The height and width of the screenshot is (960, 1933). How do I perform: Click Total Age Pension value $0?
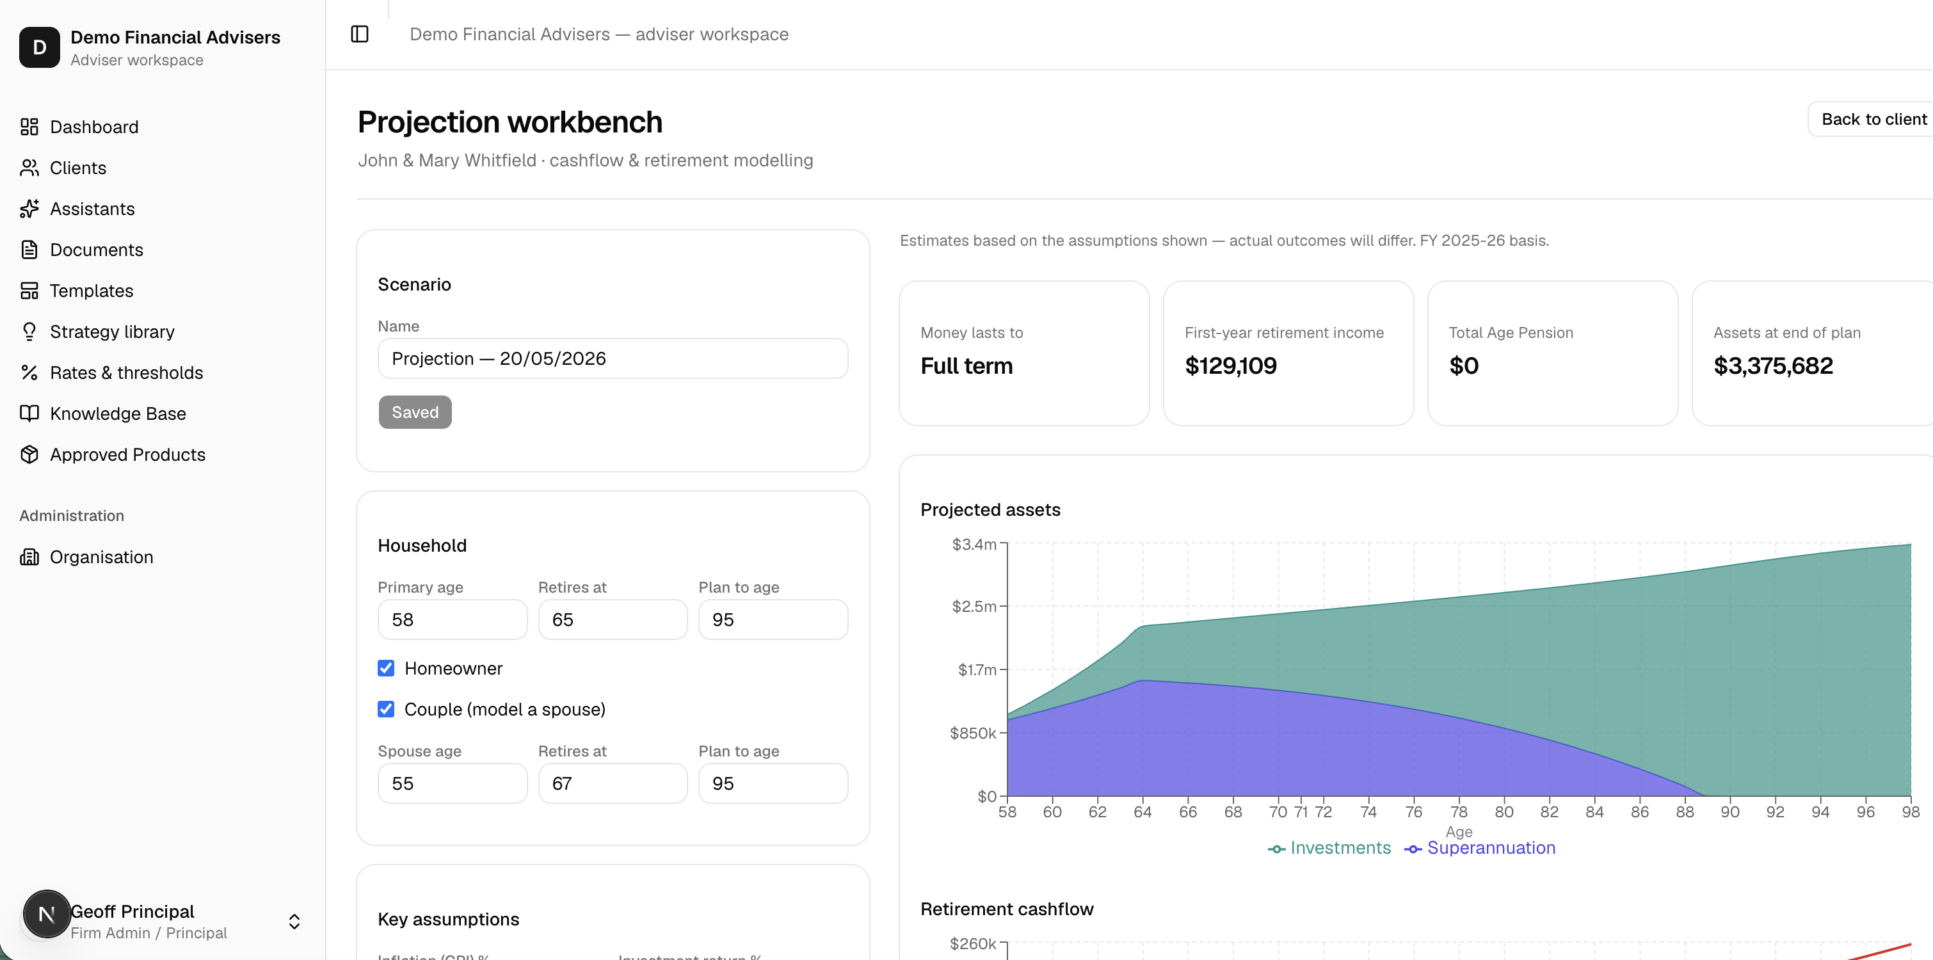[1463, 365]
